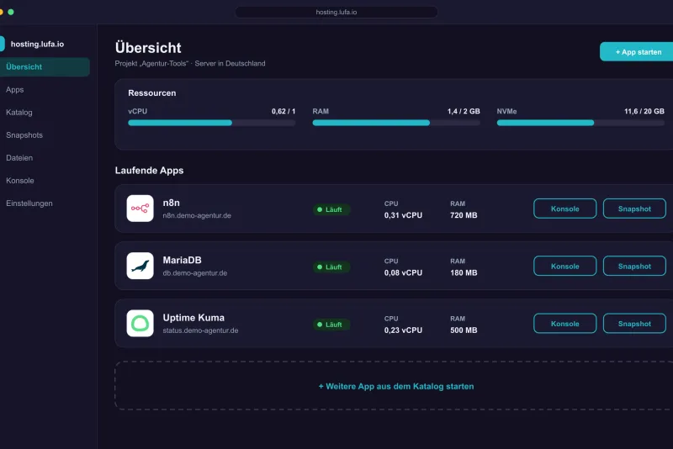Viewport: 673px width, 449px height.
Task: Click the Laufende Apps heading
Action: point(150,170)
